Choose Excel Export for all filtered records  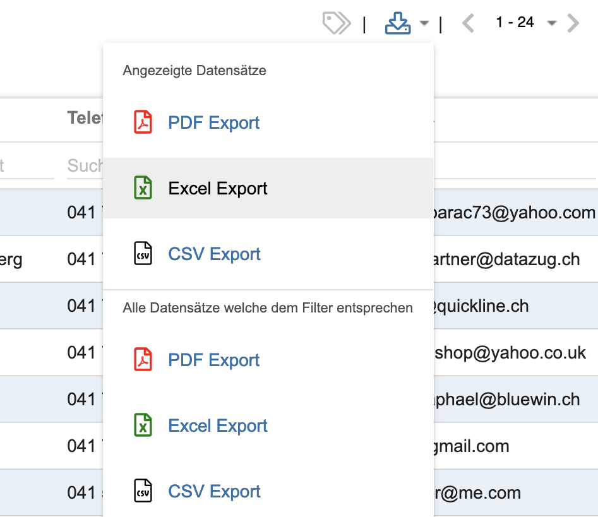click(218, 425)
